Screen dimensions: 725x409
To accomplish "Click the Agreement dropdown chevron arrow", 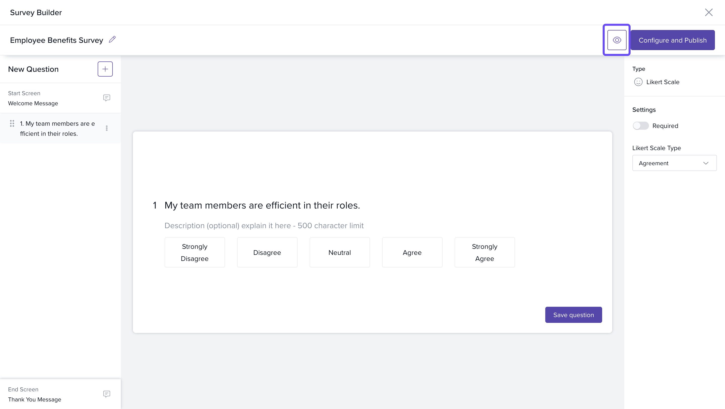I will tap(706, 163).
